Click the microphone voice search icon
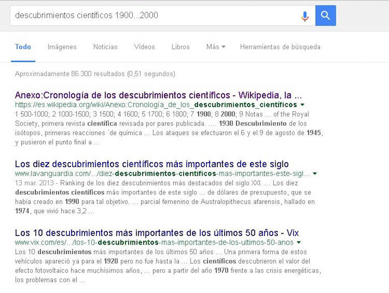Image resolution: width=389 pixels, height=293 pixels. point(305,16)
